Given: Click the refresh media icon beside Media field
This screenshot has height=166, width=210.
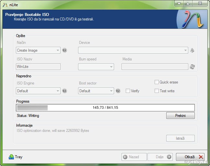Looking at the screenshot, I should pyautogui.click(x=192, y=67).
